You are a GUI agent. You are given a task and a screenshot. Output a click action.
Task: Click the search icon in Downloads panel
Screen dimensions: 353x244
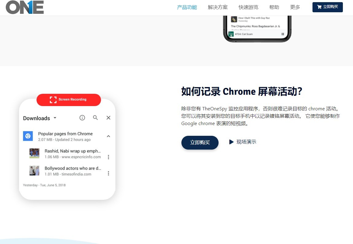coord(95,117)
